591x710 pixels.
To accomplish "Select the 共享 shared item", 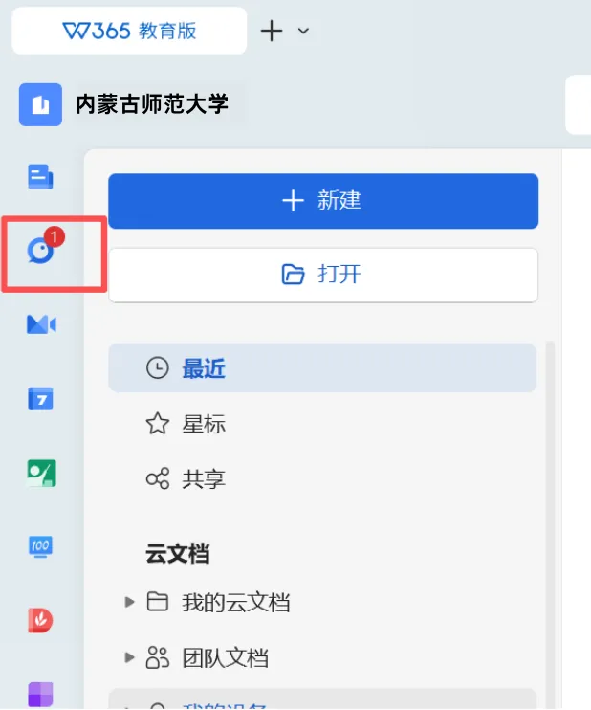I will coord(322,479).
